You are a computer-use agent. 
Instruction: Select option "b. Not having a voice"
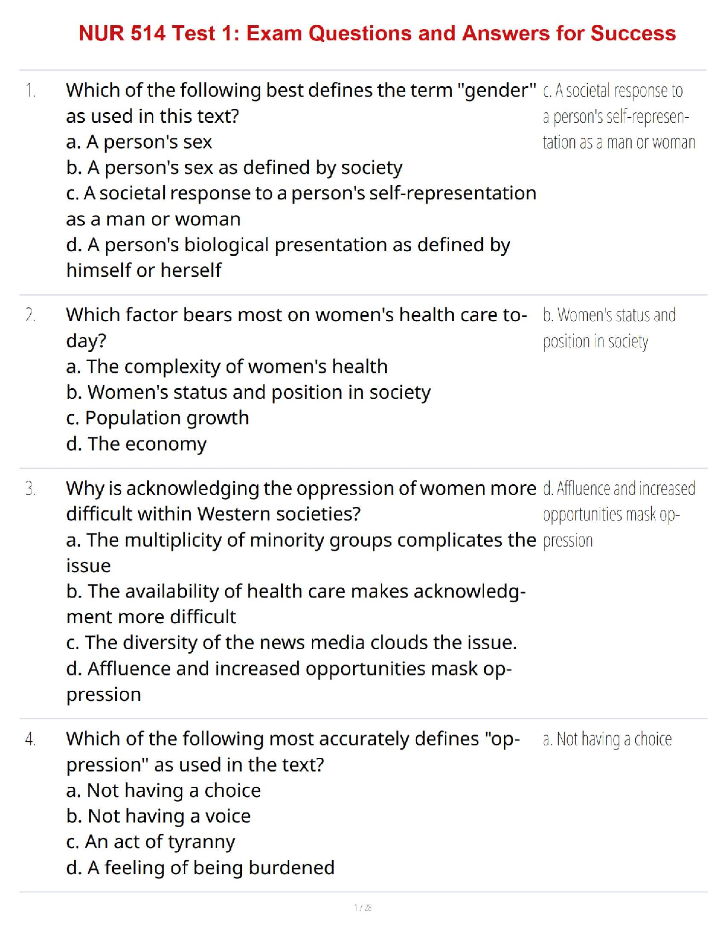(158, 816)
